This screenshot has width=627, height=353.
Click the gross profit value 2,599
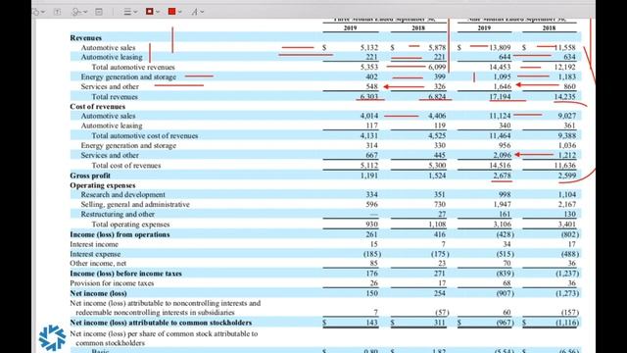(x=567, y=176)
